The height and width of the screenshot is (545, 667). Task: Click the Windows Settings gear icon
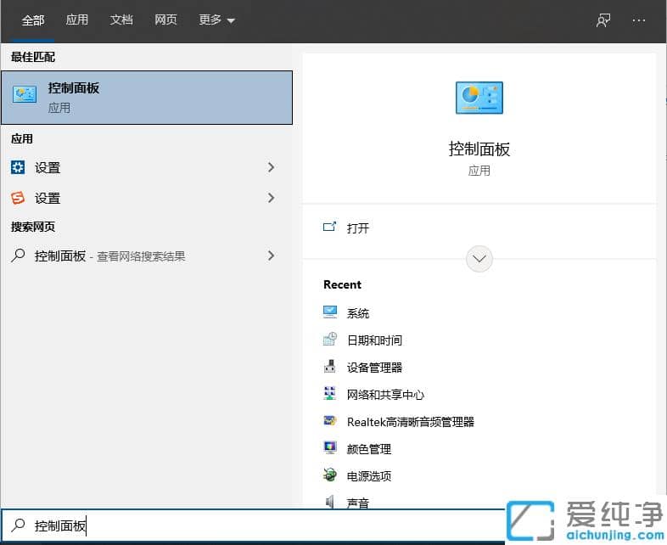tap(18, 167)
